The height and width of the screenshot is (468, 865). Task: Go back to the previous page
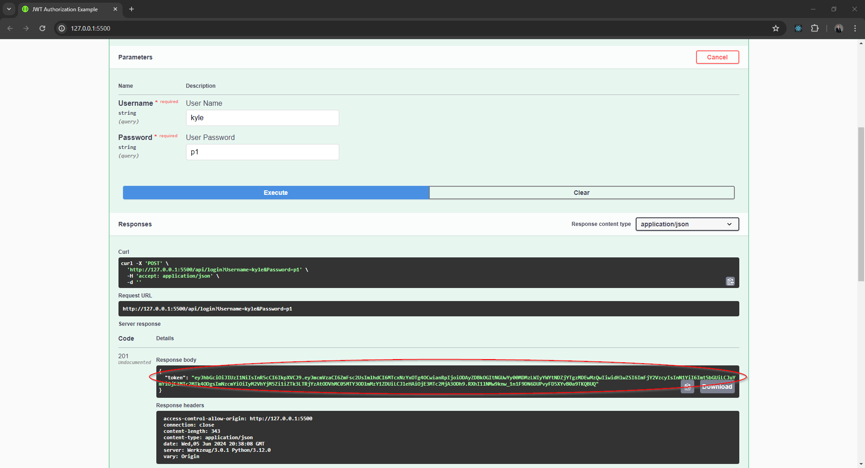[x=10, y=28]
